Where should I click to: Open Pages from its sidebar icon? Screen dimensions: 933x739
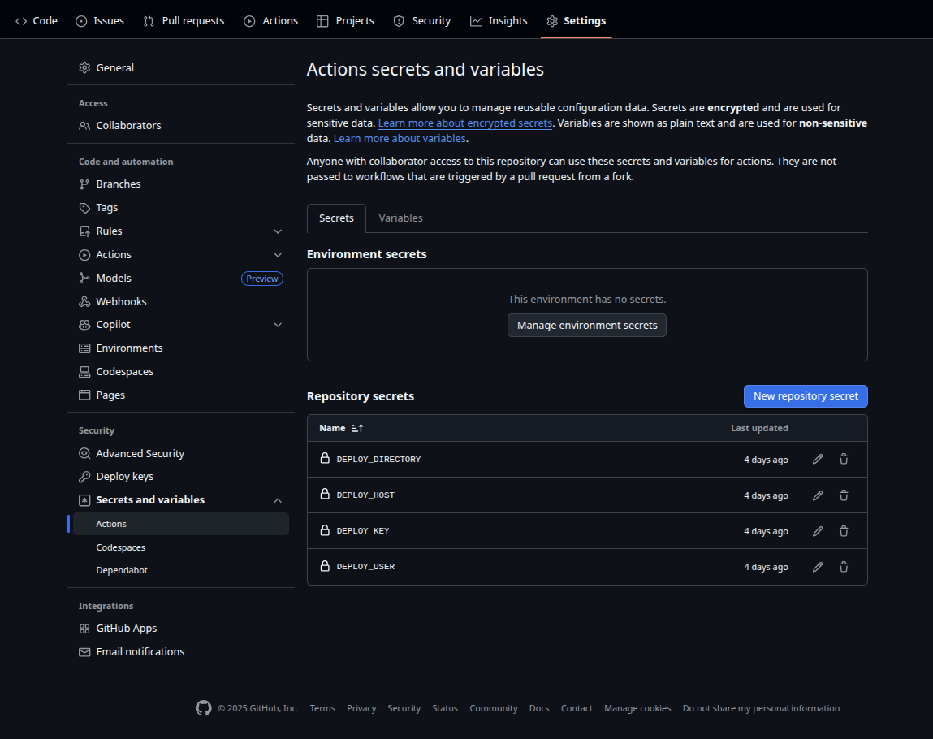pos(84,395)
